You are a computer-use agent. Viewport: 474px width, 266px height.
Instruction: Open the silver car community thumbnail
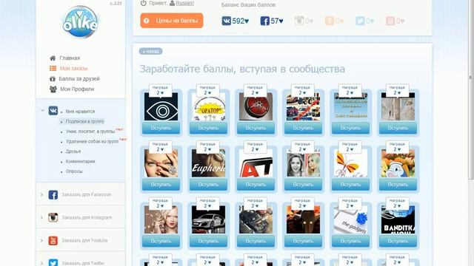pyautogui.click(x=208, y=219)
